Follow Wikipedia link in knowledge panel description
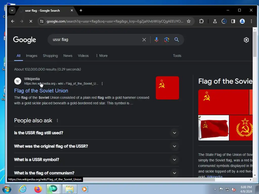Screen dimensions: 259x194 214,176
